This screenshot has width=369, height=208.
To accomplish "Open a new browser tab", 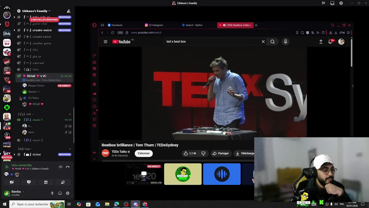I will coord(256,25).
